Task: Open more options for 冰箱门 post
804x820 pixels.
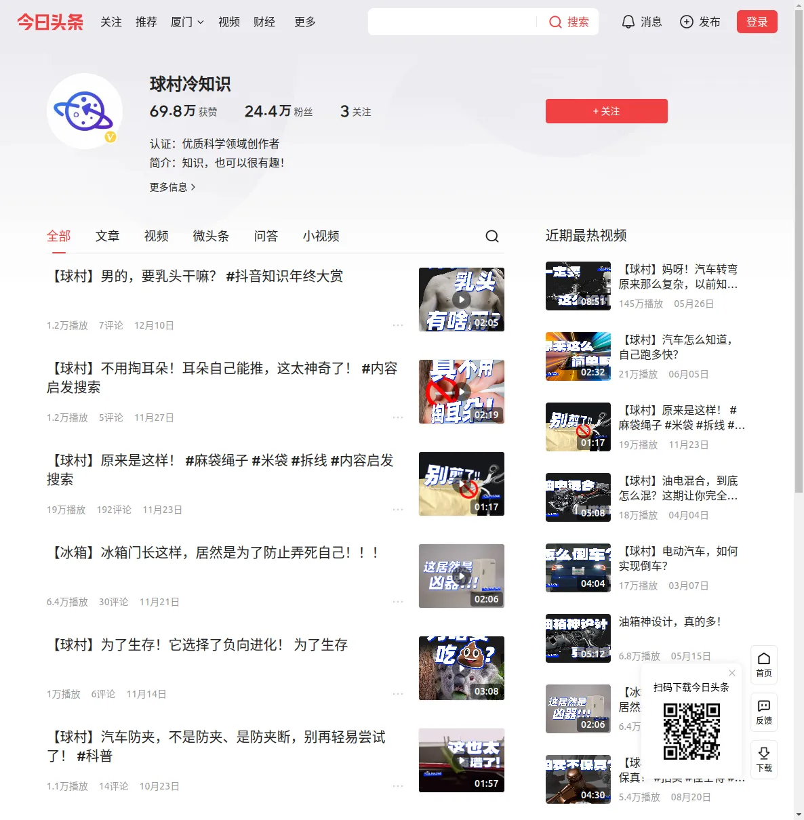Action: tap(398, 602)
